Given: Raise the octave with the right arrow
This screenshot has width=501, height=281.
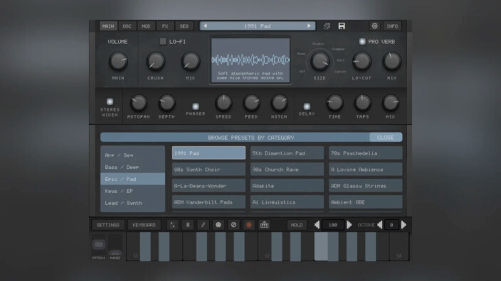Looking at the screenshot, I should tap(404, 225).
